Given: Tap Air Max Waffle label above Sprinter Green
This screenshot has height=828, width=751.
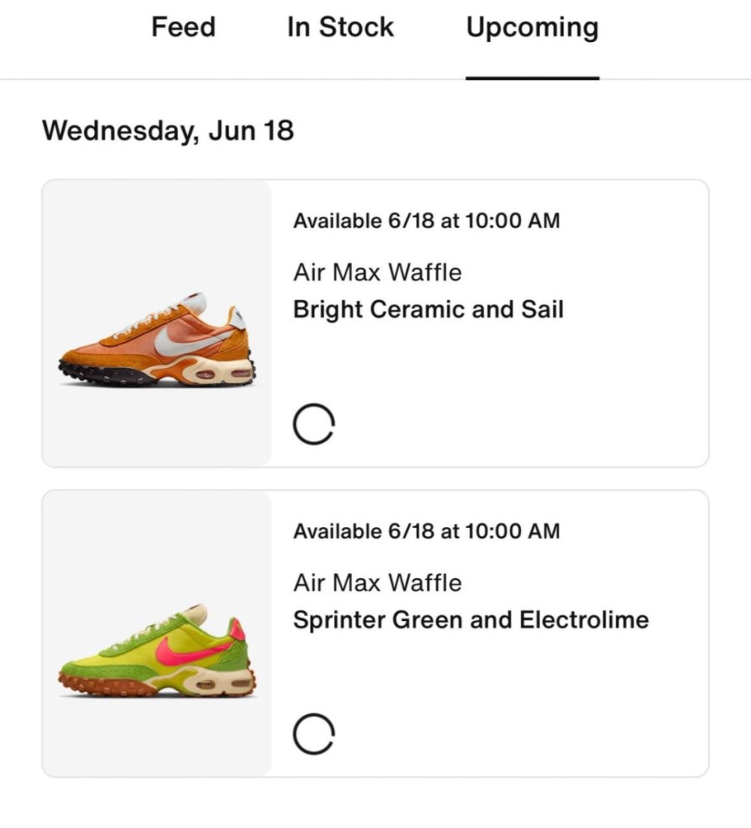Looking at the screenshot, I should click(x=377, y=583).
